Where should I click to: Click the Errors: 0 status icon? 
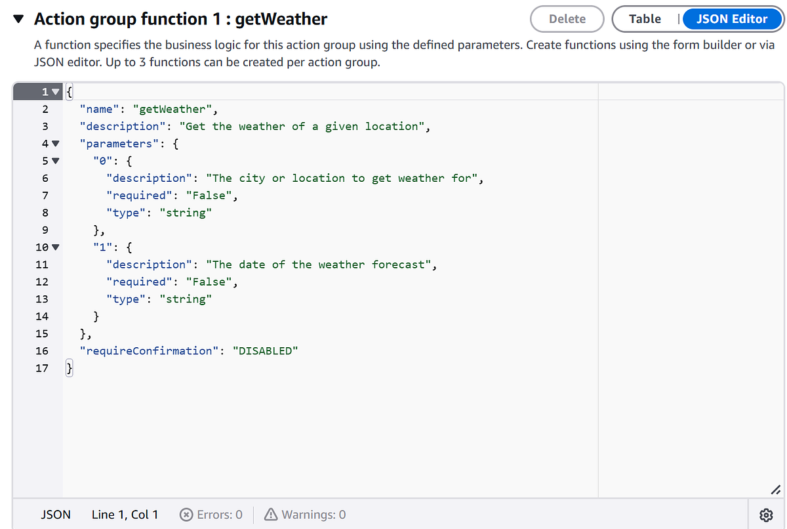click(186, 515)
